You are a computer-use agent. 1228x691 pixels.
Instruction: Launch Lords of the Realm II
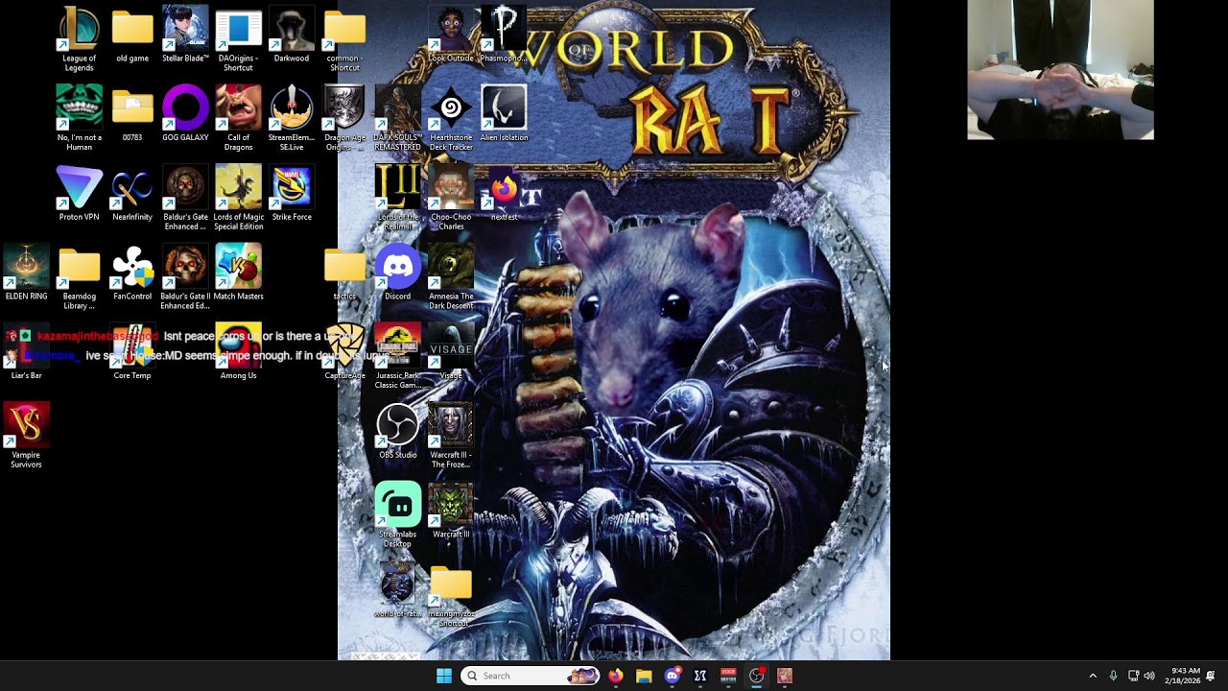(x=397, y=198)
